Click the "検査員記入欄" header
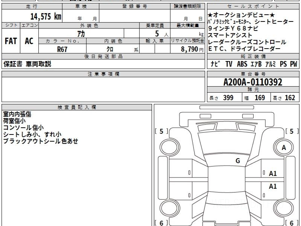The height and width of the screenshot is (226, 301). pos(77,107)
